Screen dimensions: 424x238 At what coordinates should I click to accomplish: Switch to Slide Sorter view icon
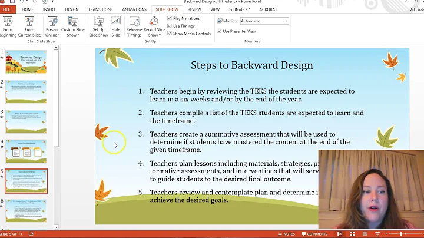(x=352, y=234)
